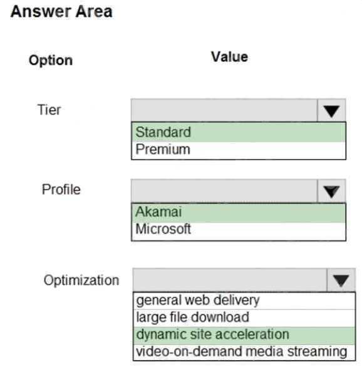This screenshot has height=367, width=362.
Task: Click the Optimization label
Action: tap(81, 281)
